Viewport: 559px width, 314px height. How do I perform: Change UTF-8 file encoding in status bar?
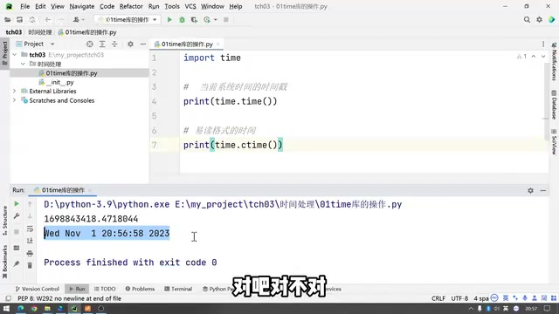[459, 298]
